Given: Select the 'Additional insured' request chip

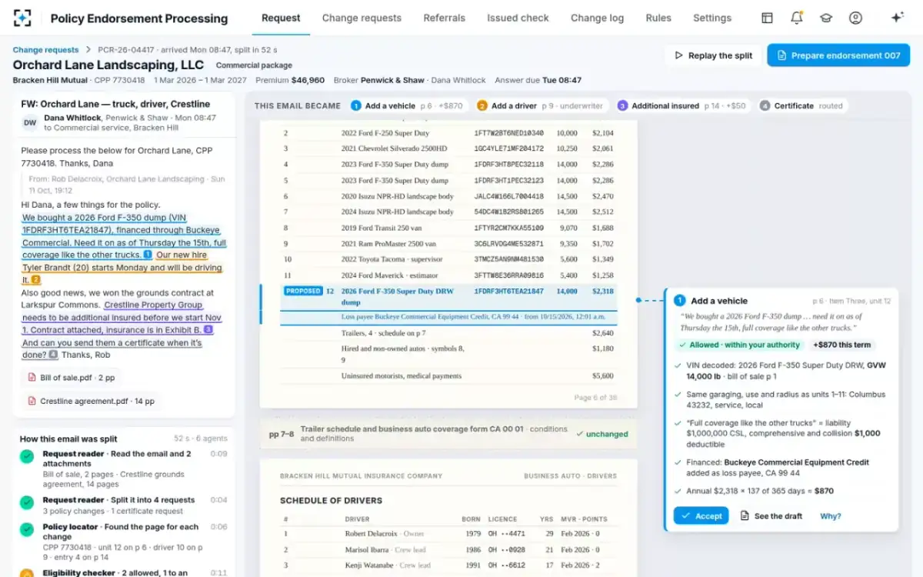Looking at the screenshot, I should pyautogui.click(x=682, y=106).
